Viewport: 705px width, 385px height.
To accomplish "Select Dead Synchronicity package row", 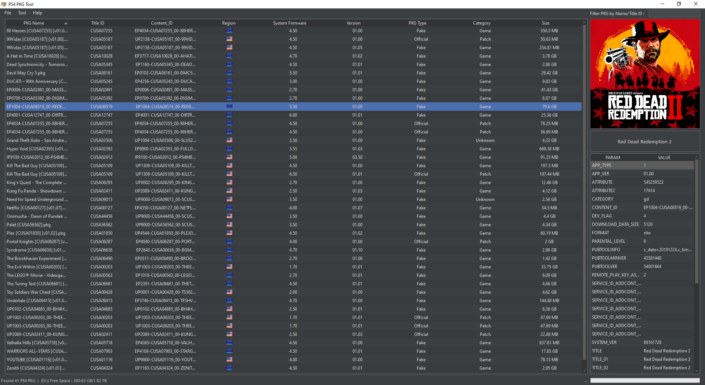I will tap(293, 65).
